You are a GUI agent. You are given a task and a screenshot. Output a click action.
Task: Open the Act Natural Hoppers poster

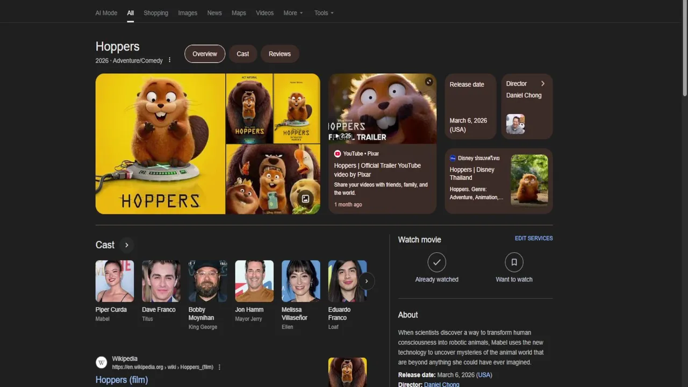[x=249, y=109]
